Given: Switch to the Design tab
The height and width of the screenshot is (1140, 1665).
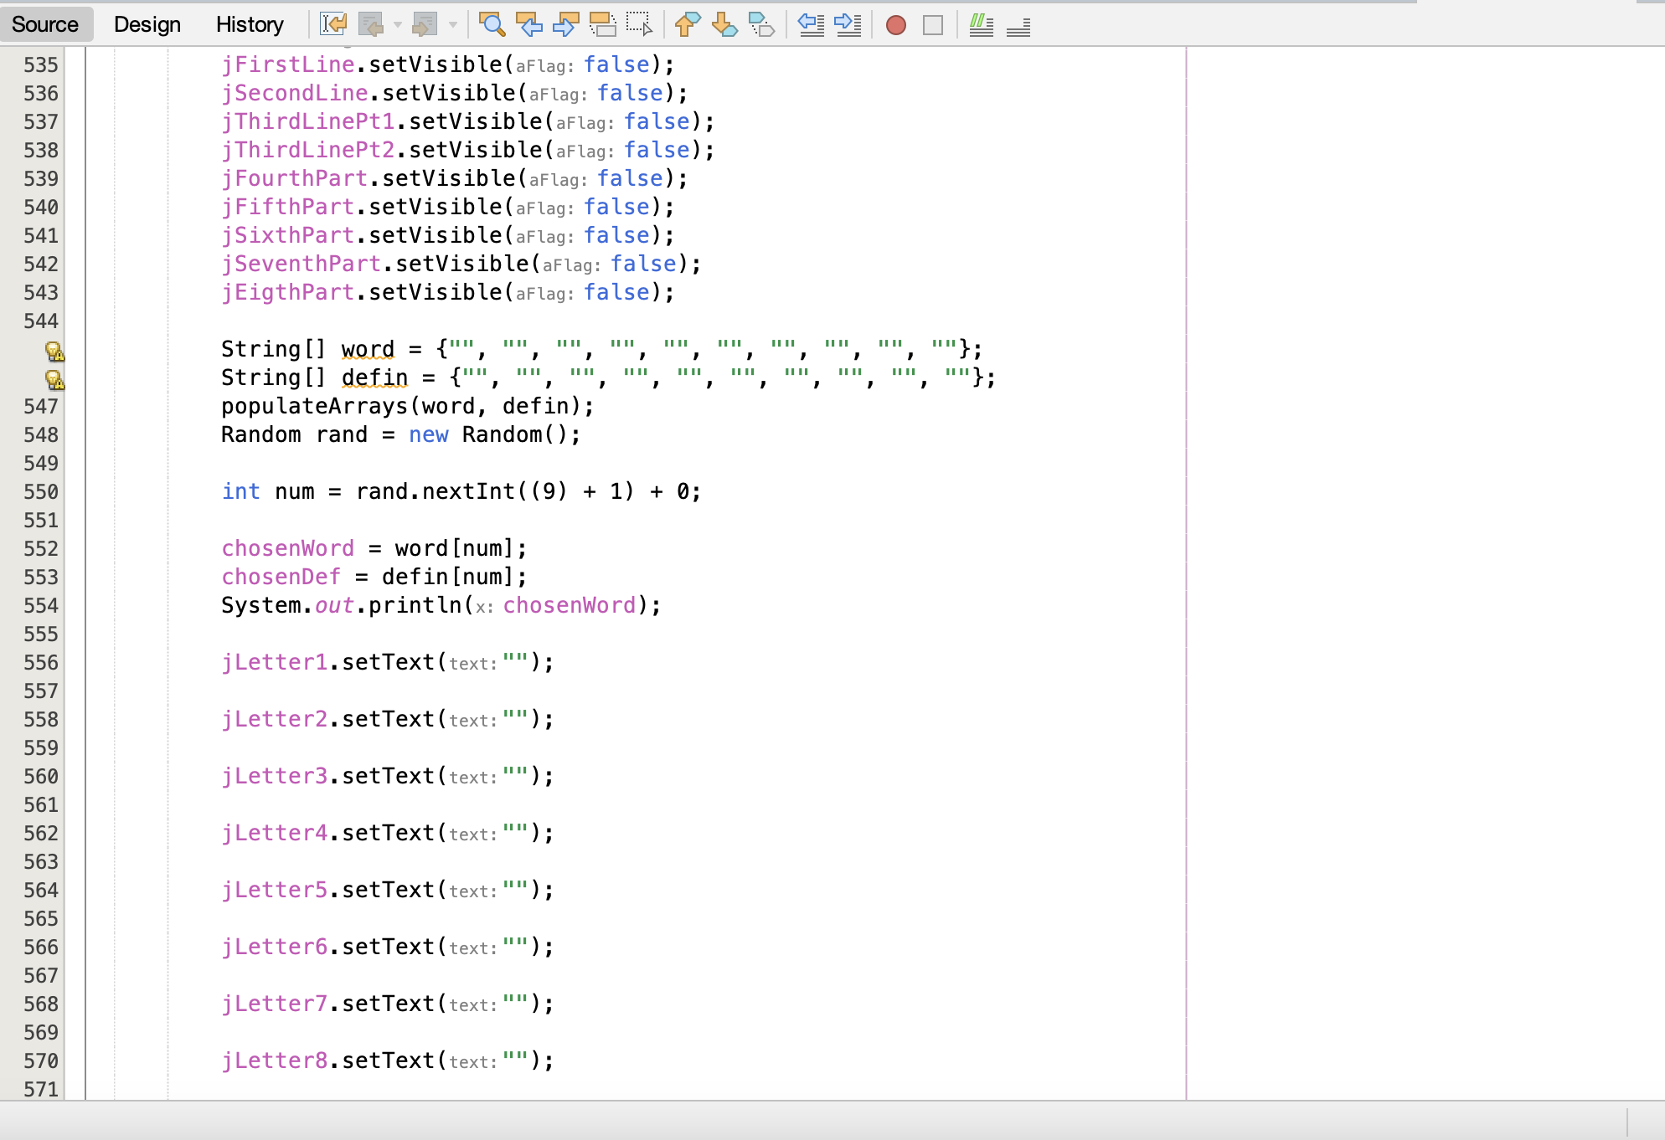Looking at the screenshot, I should [x=147, y=24].
